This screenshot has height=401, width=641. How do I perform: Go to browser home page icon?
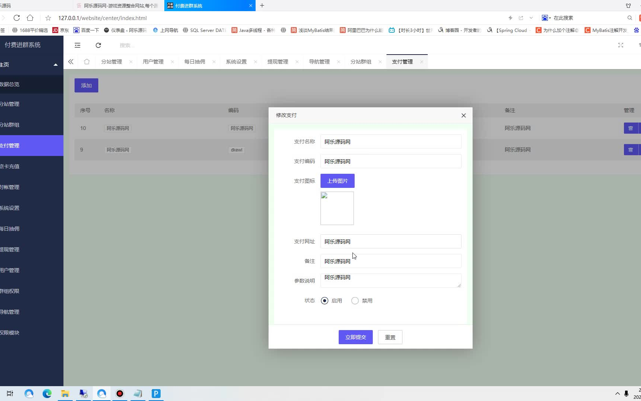tap(30, 18)
